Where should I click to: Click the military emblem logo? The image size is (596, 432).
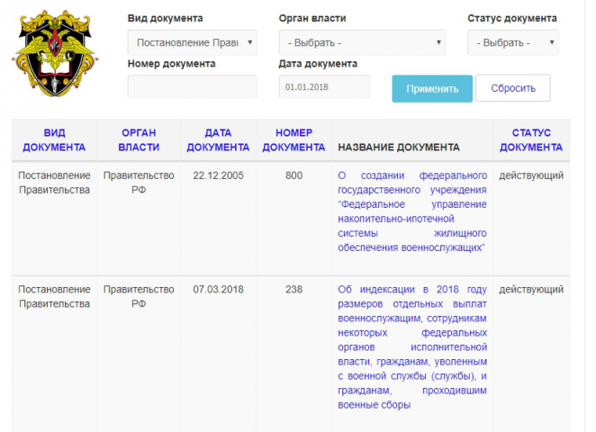click(55, 53)
